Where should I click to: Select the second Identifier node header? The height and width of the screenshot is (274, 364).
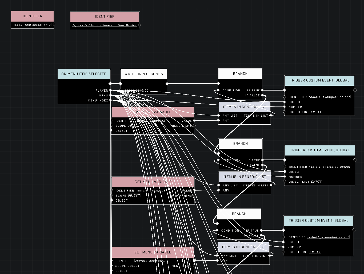pos(105,17)
